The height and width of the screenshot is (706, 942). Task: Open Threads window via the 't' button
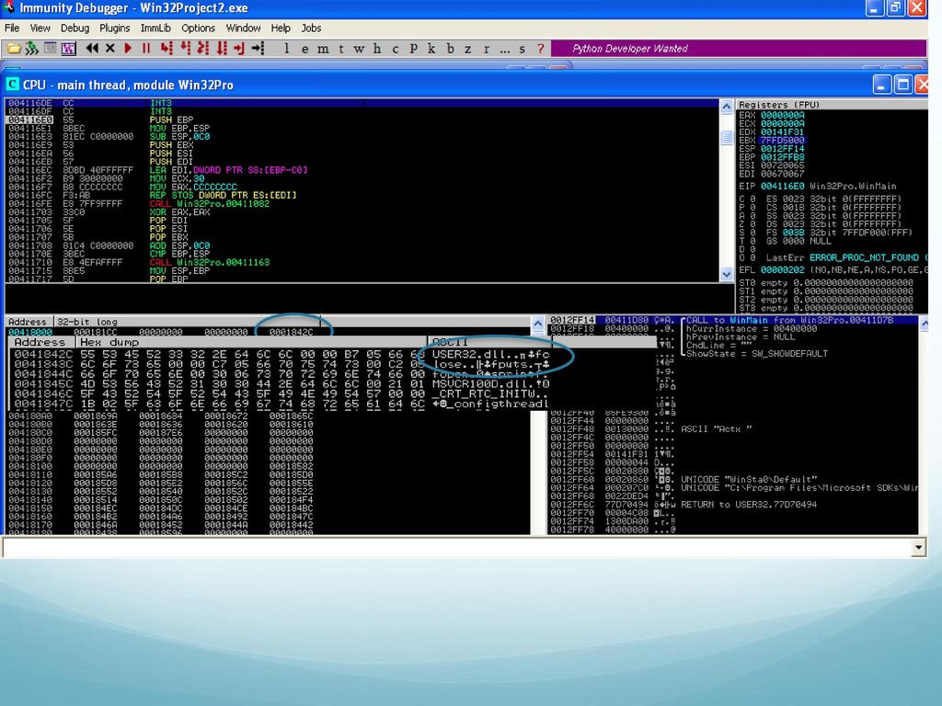point(341,49)
